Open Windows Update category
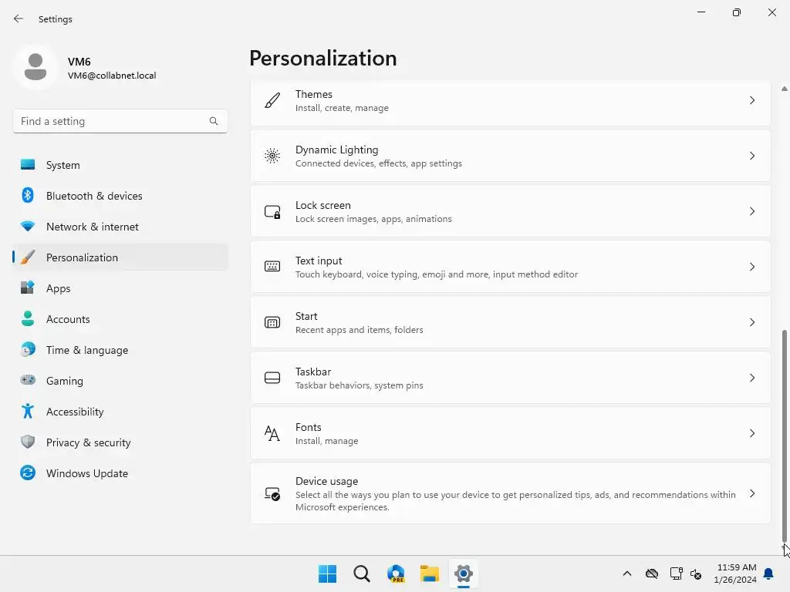Screen dimensions: 790x592 (120, 473)
